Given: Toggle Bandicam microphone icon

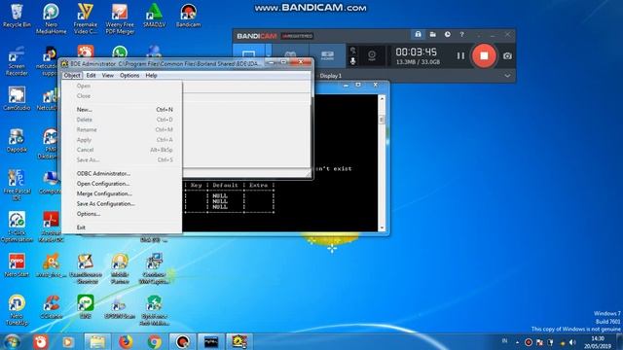Looking at the screenshot, I should tap(352, 60).
